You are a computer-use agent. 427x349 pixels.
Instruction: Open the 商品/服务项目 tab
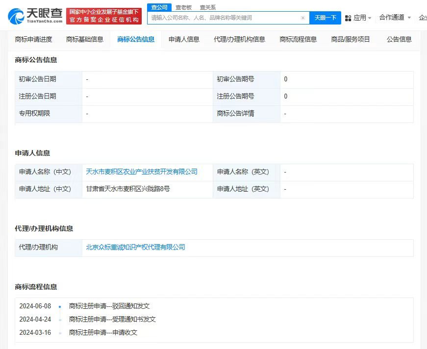point(351,39)
